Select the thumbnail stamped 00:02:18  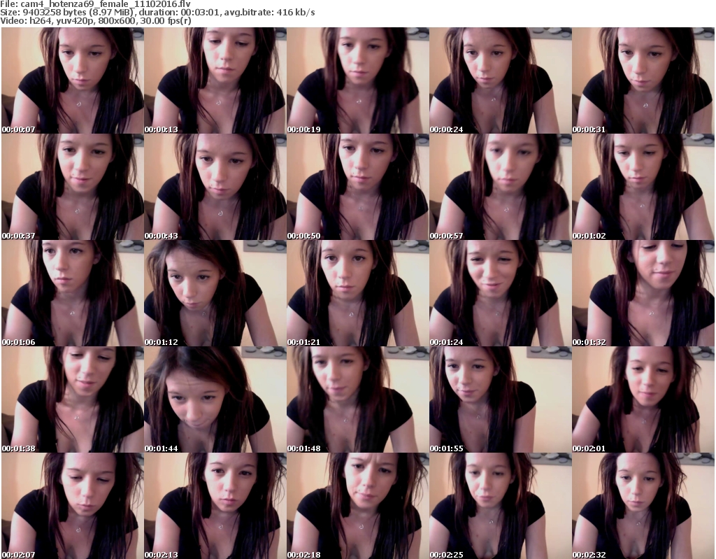358,506
